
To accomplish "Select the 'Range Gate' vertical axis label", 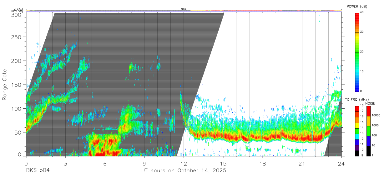I will pos(5,85).
